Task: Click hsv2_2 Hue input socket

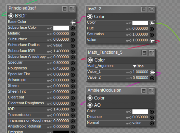Action: tap(152, 29)
